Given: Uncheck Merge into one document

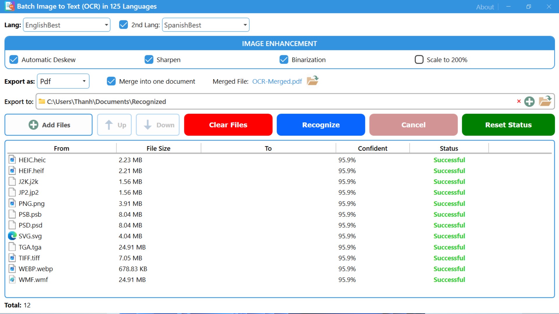Looking at the screenshot, I should 111,81.
